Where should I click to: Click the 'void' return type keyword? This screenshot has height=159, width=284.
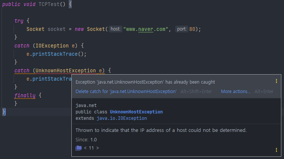click(x=29, y=4)
